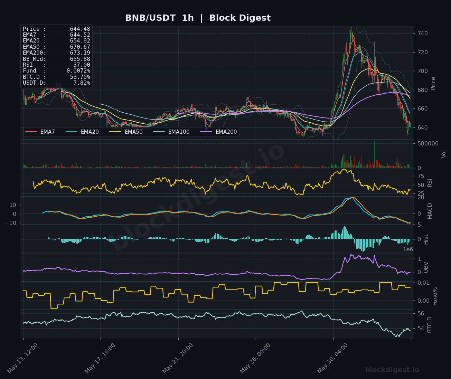Click the 660 price axis tick

423,109
